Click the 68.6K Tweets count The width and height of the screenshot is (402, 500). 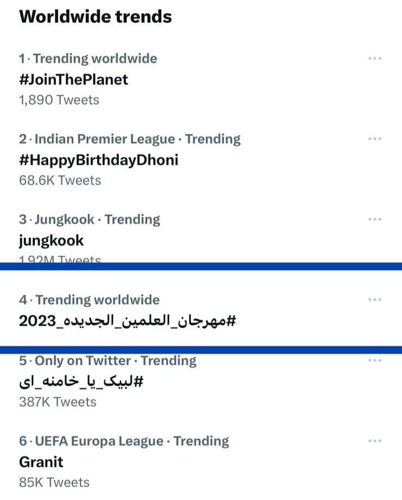(x=60, y=180)
